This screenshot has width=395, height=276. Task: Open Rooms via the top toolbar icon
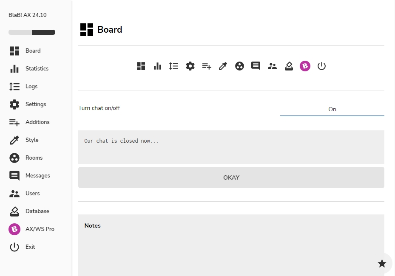click(x=239, y=66)
